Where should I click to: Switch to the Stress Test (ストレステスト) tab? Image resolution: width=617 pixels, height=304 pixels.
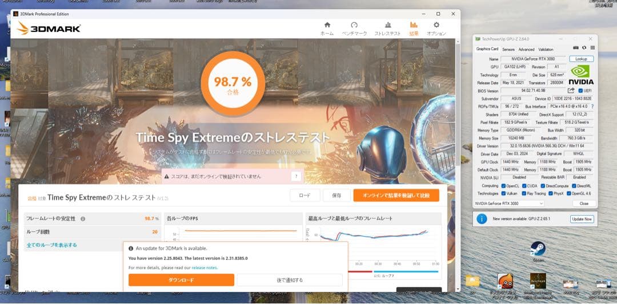click(387, 29)
